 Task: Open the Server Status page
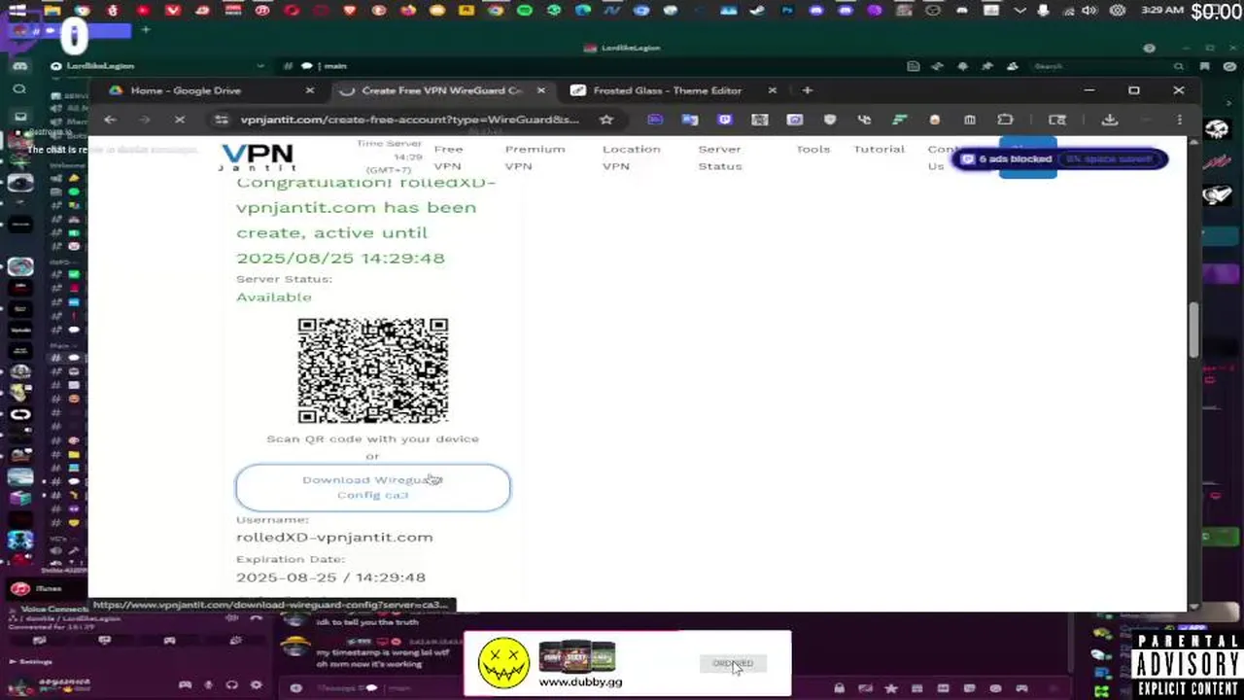tap(720, 157)
